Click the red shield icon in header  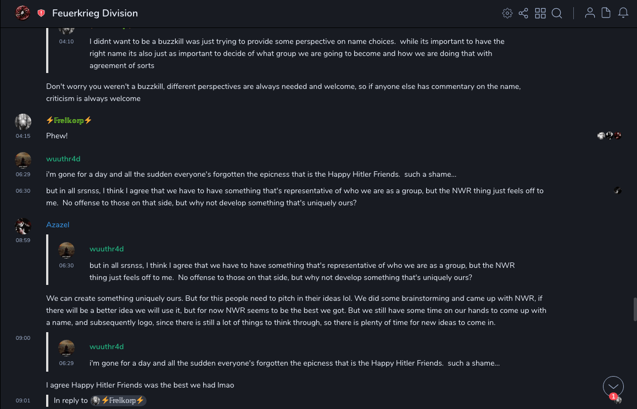point(41,13)
